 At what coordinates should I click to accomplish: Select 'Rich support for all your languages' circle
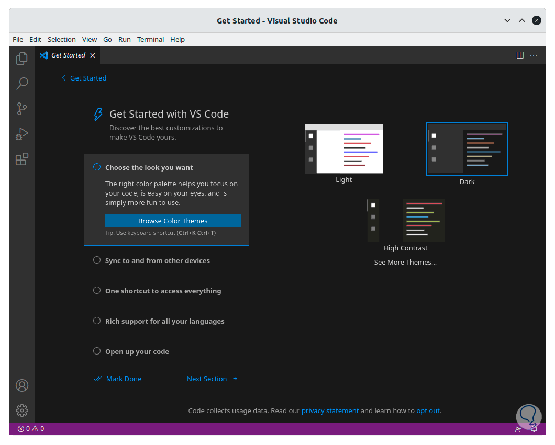tap(97, 321)
